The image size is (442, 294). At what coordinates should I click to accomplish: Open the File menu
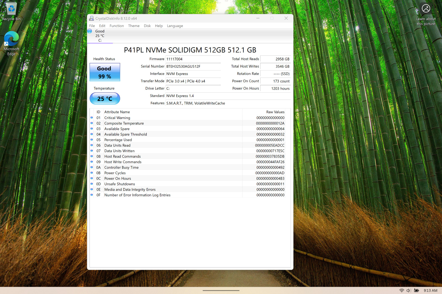pyautogui.click(x=92, y=26)
